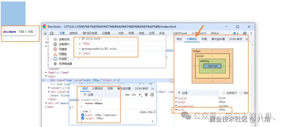Switch to the 元素 panel tab
The width and height of the screenshot is (281, 127).
point(62,33)
